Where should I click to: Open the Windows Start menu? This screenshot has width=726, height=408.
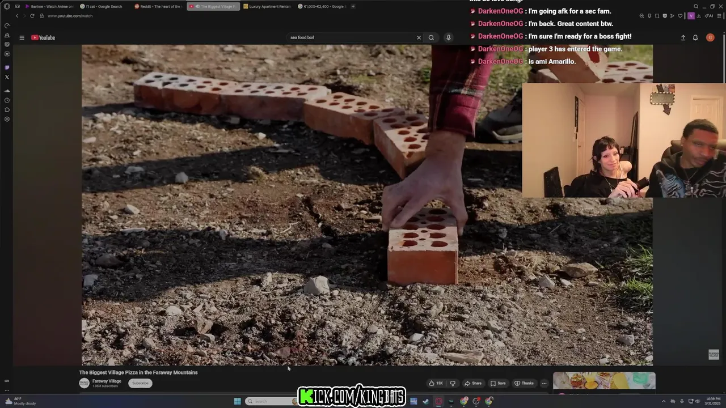(237, 401)
